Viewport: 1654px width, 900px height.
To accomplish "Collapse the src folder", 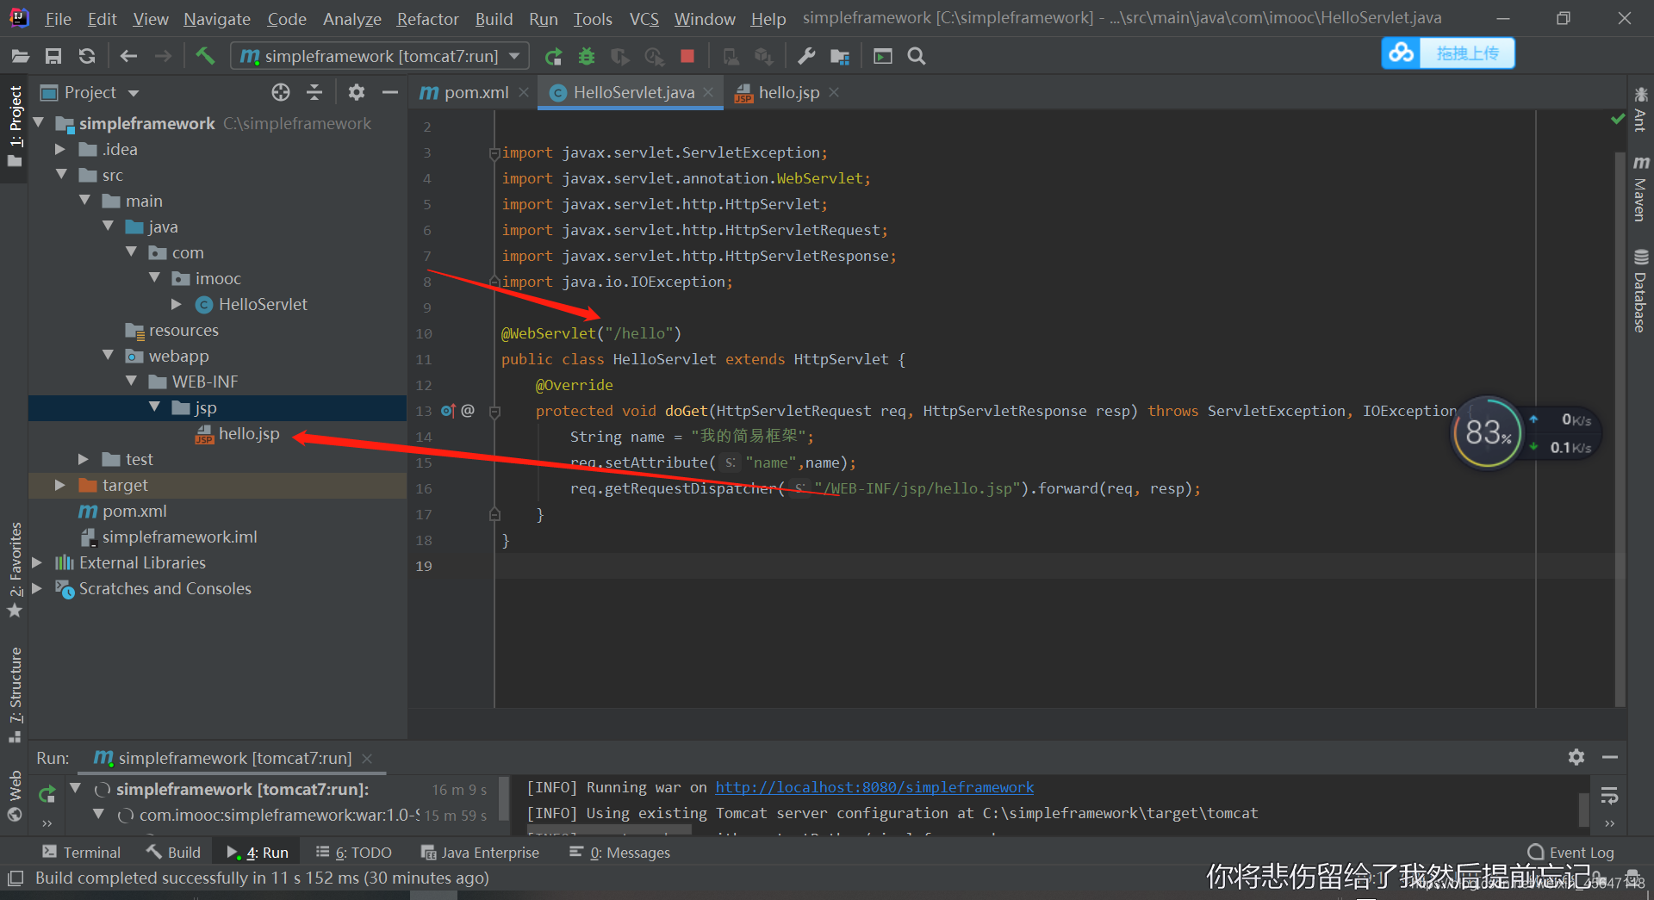I will (x=61, y=175).
